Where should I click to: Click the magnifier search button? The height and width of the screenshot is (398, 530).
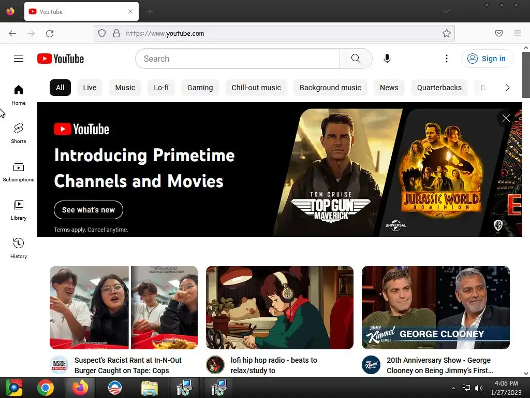click(x=356, y=59)
